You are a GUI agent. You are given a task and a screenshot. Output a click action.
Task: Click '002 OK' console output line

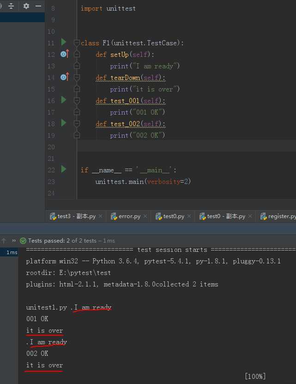37,354
